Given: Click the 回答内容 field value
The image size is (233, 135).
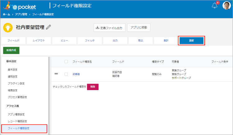Looking at the screenshot, I should [x=117, y=72].
